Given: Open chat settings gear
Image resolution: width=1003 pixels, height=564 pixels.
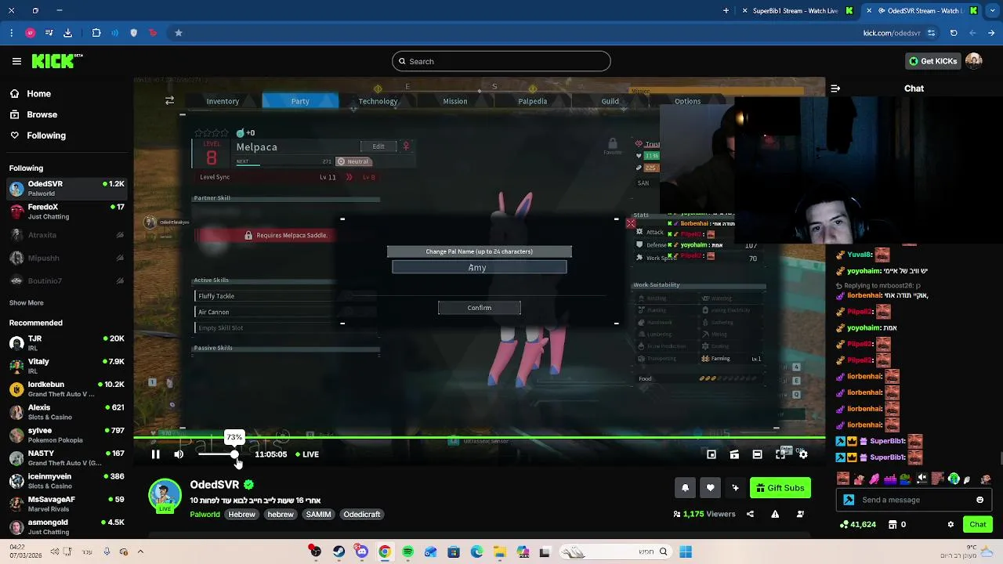Looking at the screenshot, I should 950,525.
